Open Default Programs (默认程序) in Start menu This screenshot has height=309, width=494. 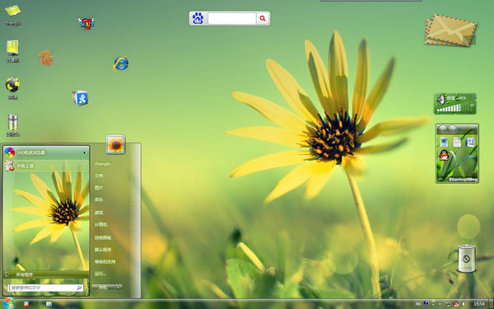point(103,250)
